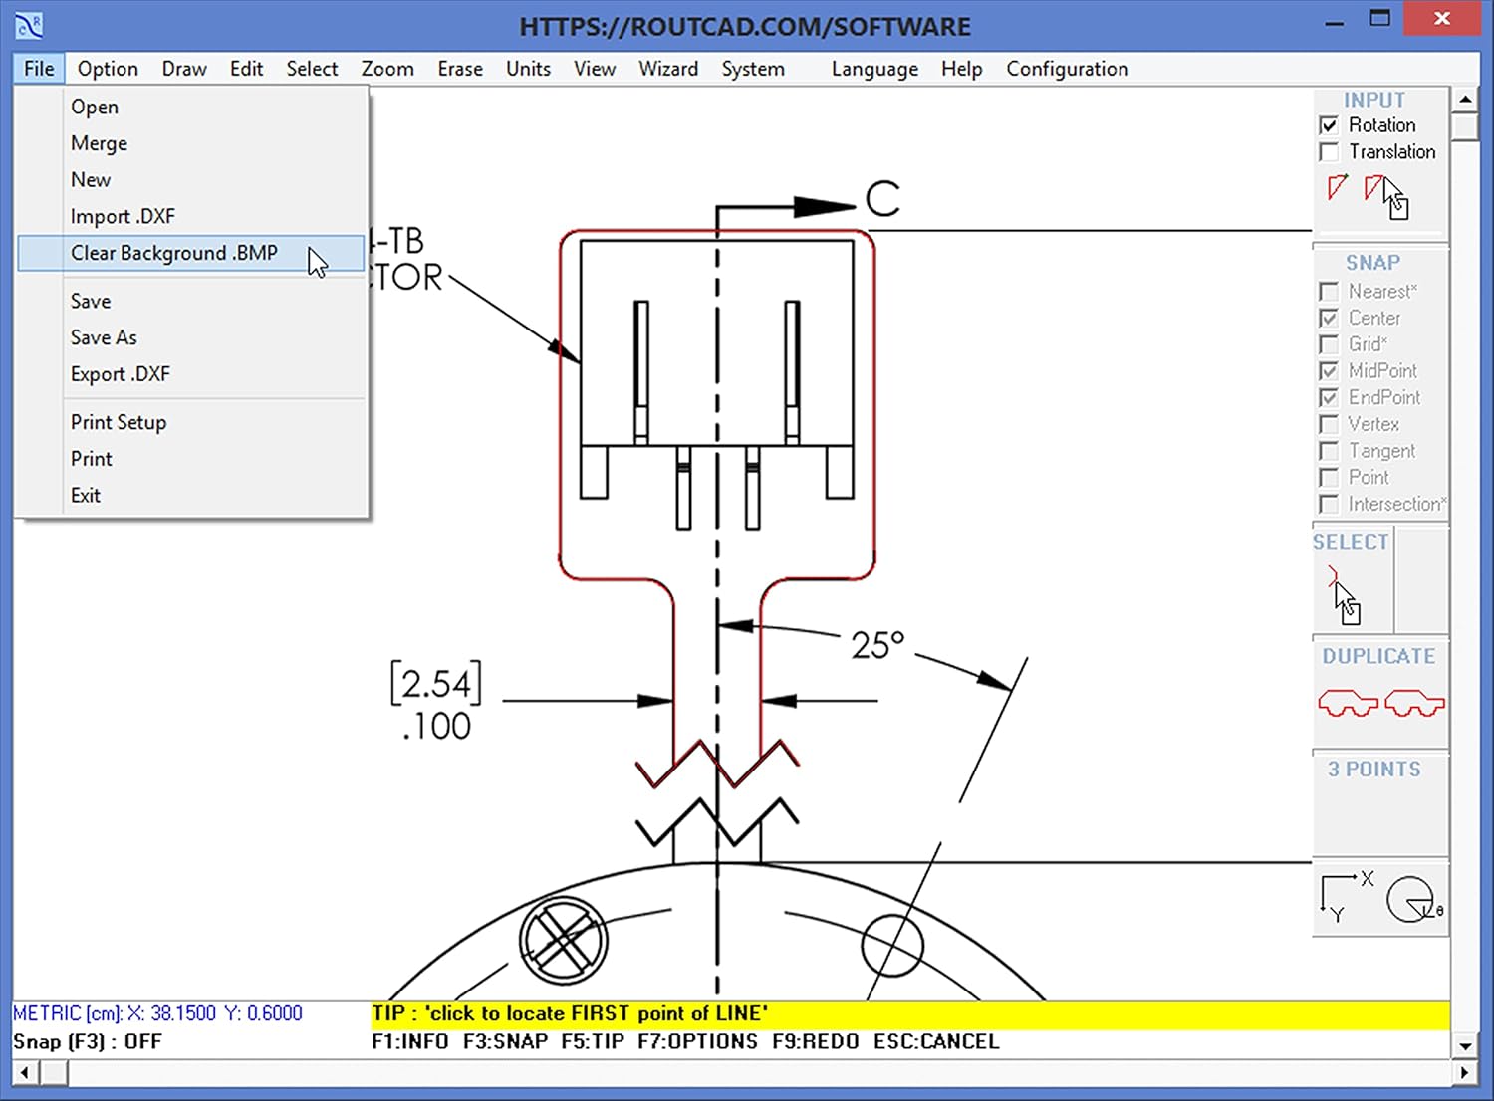
Task: Open the Draw menu
Action: pyautogui.click(x=183, y=68)
